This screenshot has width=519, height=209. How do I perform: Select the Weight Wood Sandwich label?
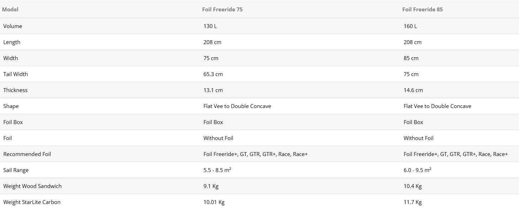pos(32,186)
